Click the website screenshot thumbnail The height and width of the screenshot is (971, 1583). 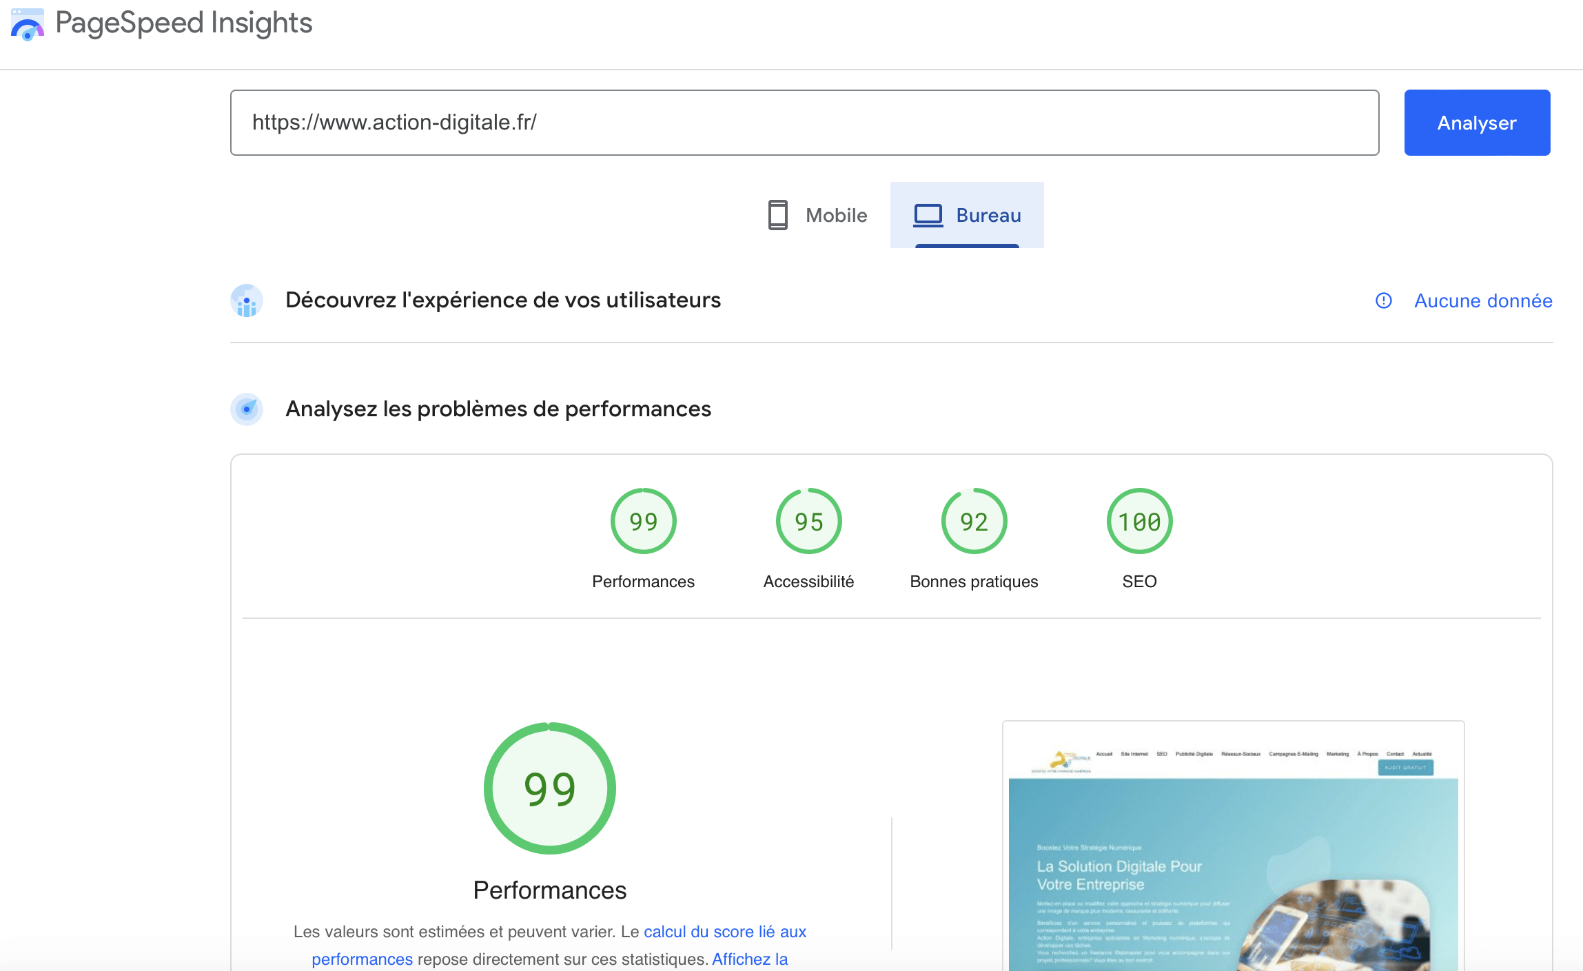[x=1233, y=846]
